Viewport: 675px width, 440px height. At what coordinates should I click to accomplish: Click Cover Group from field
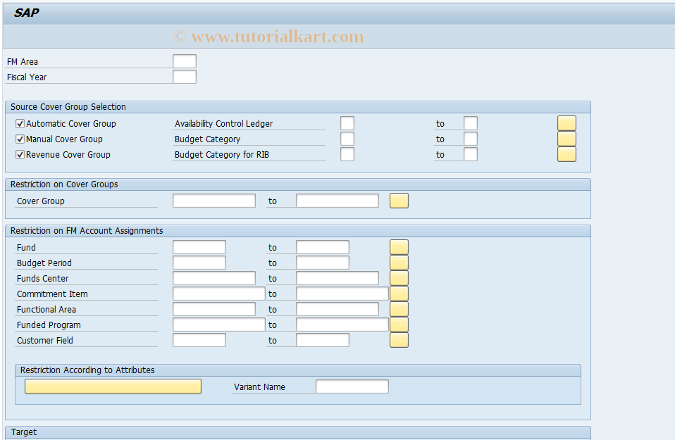coord(214,201)
